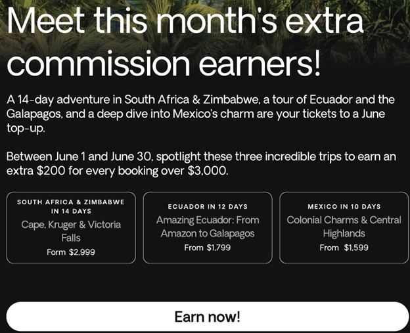Click the South Africa & Zimbabwe in 14 Days label

click(x=71, y=207)
